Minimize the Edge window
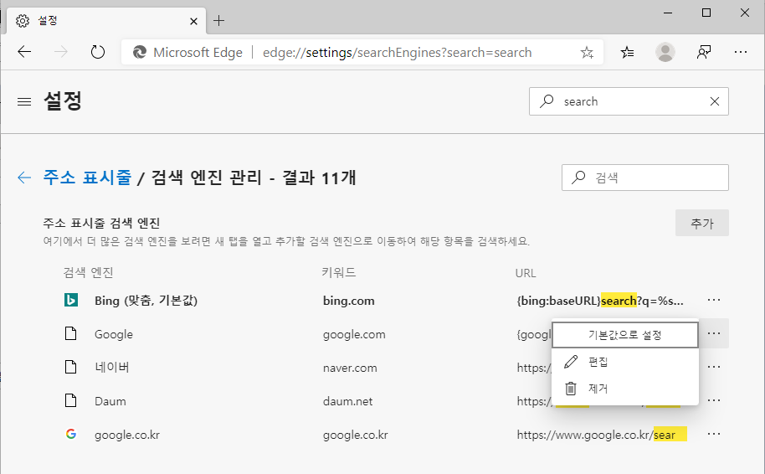This screenshot has height=474, width=765. (668, 13)
